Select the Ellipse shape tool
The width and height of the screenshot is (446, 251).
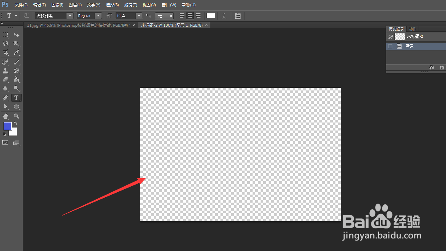tap(16, 106)
